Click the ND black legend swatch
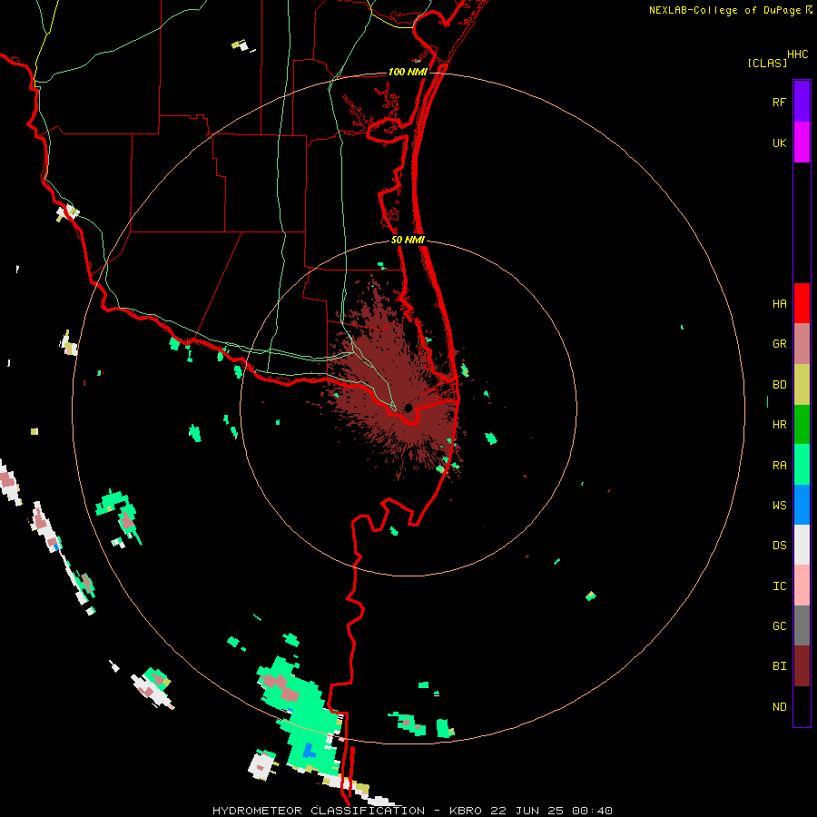The height and width of the screenshot is (817, 817). (x=802, y=706)
